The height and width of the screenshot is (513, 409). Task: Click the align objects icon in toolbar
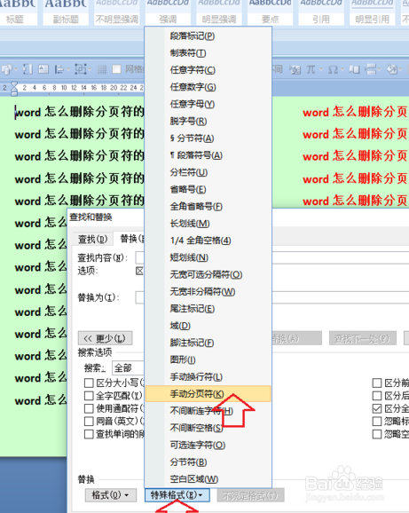[59, 69]
